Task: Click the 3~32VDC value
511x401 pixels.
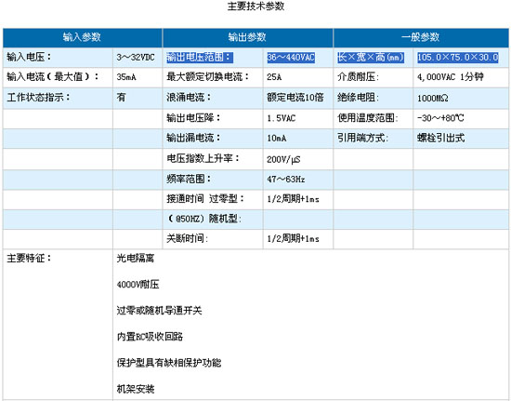Action: pos(136,58)
